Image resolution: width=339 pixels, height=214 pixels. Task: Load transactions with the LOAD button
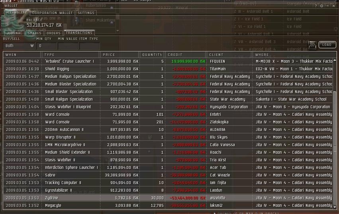tap(327, 45)
